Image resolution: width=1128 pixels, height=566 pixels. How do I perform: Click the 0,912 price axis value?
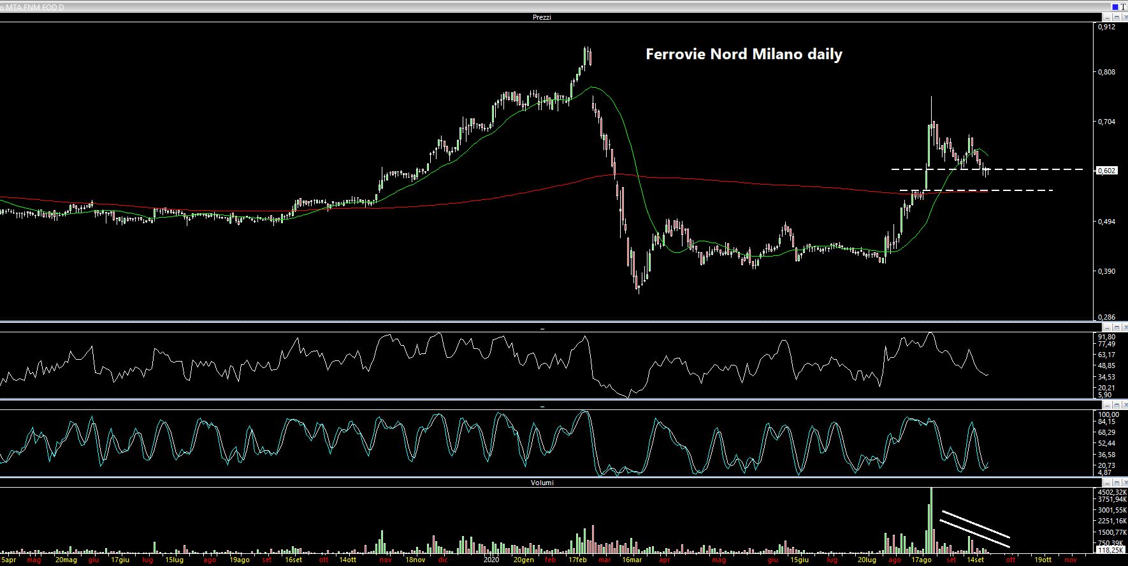(x=1106, y=27)
